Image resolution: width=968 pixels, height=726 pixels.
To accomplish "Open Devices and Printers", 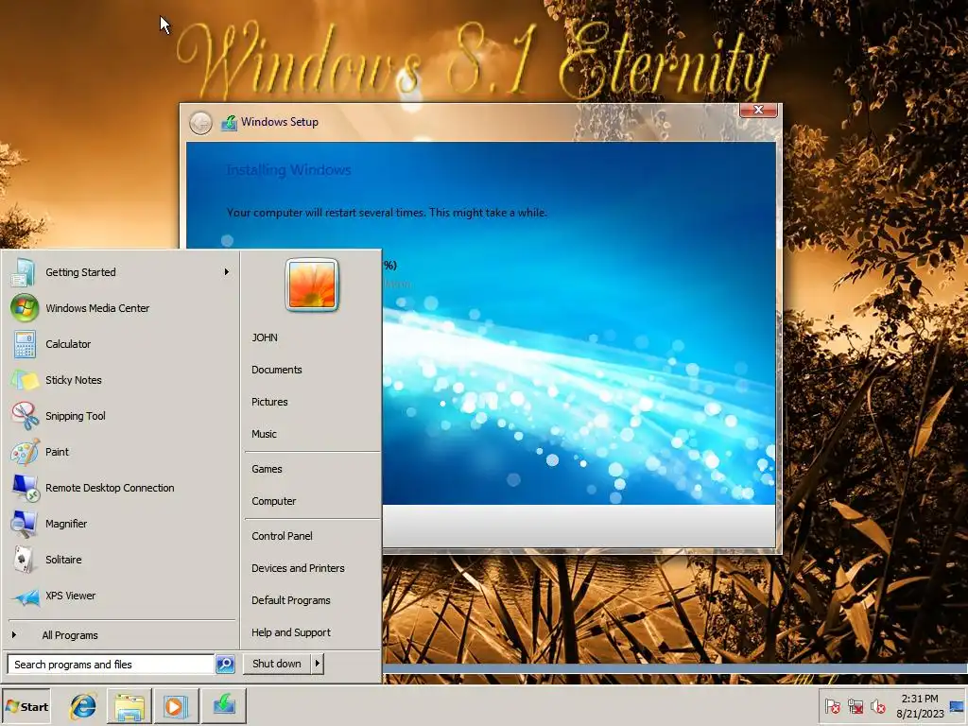I will point(298,568).
